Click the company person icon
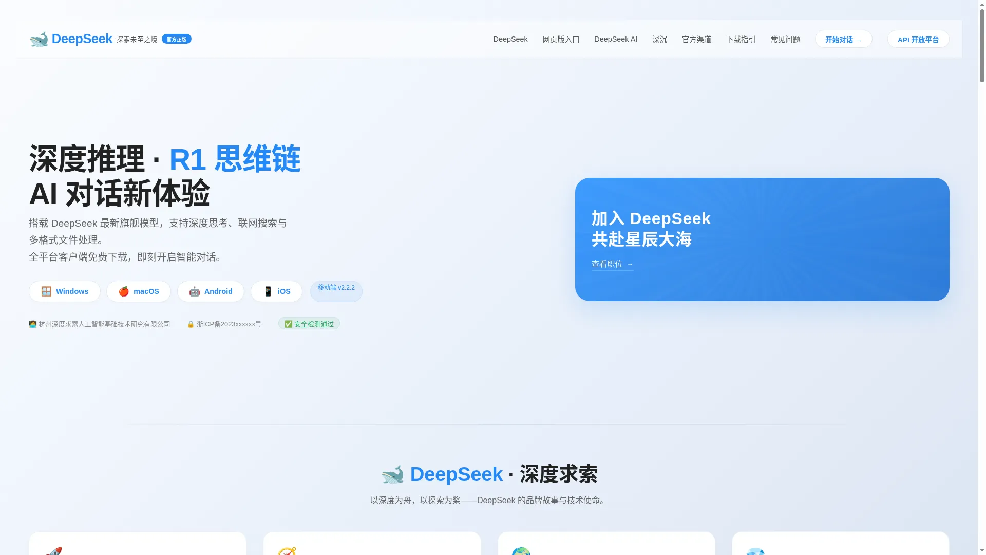 click(33, 324)
